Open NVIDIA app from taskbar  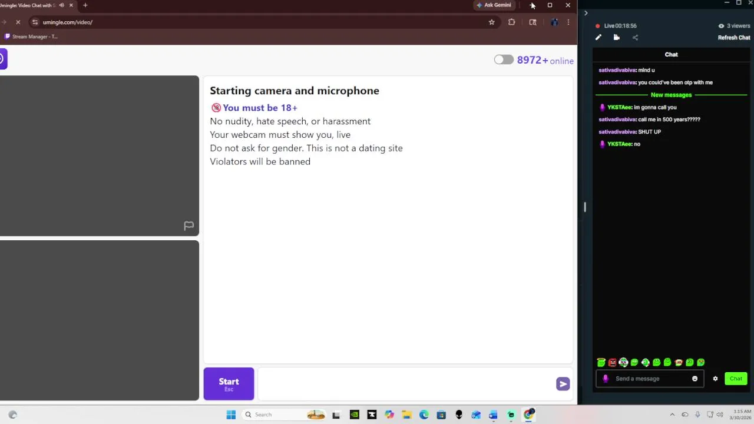(354, 415)
